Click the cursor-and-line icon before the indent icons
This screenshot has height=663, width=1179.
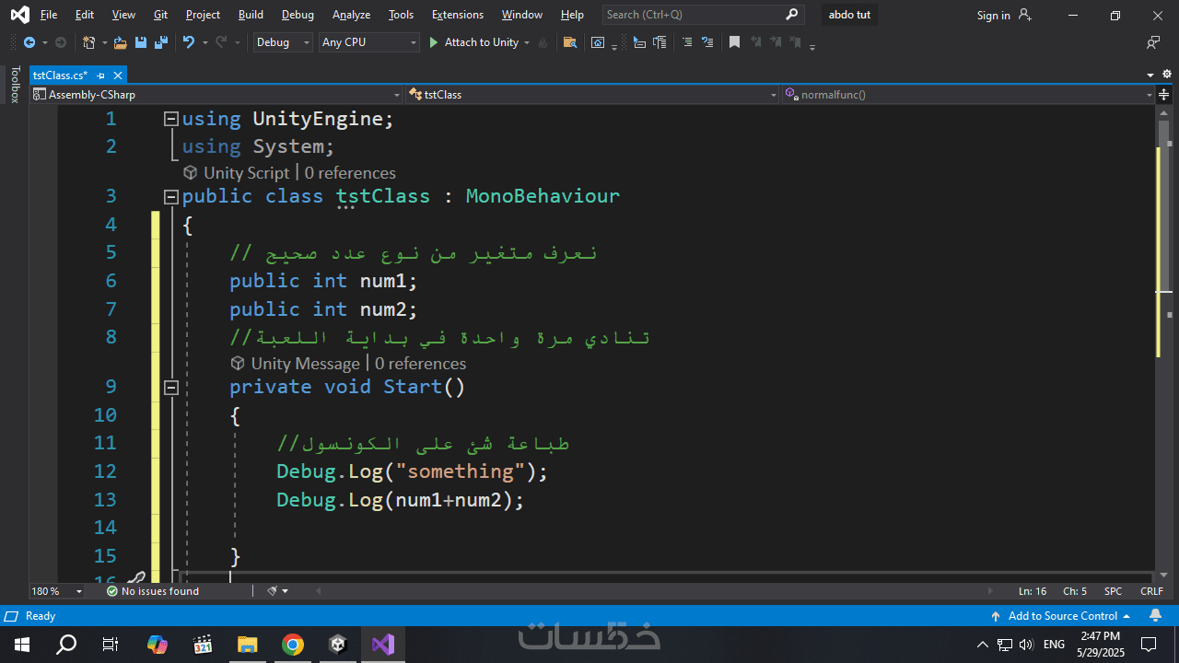coord(639,42)
